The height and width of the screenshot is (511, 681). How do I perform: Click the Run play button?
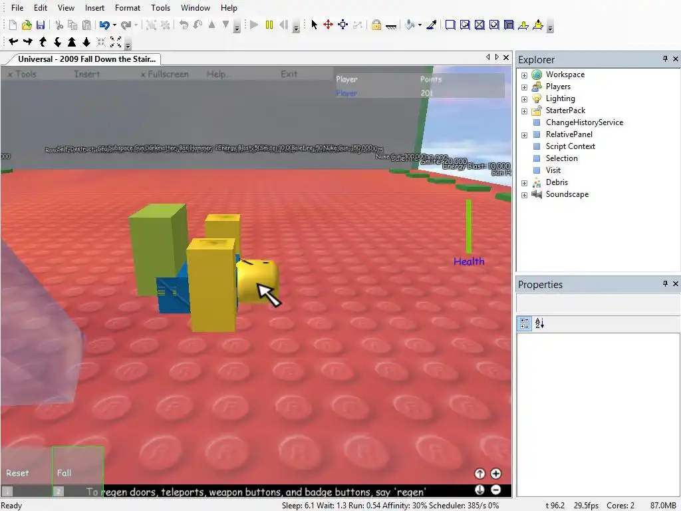coord(254,25)
